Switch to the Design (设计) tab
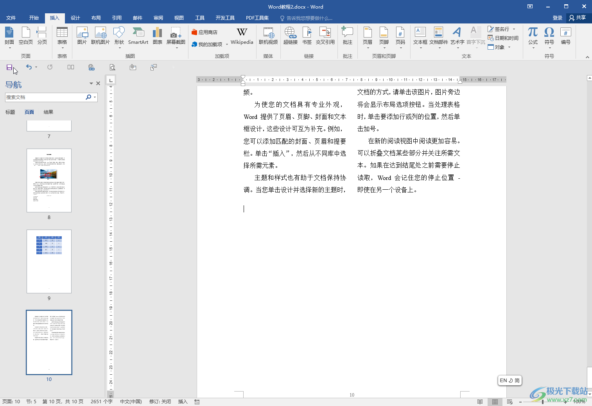592x406 pixels. click(75, 18)
